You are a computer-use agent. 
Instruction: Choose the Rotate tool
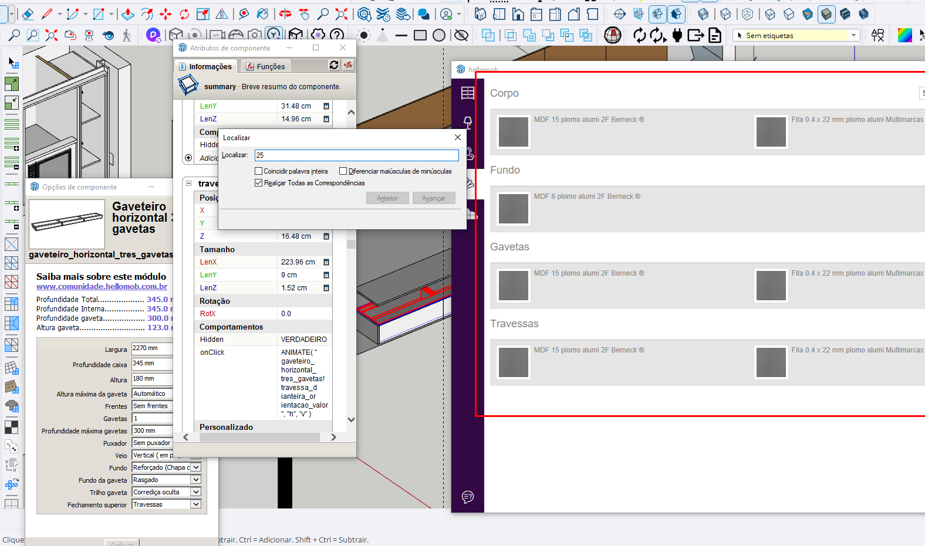[184, 14]
